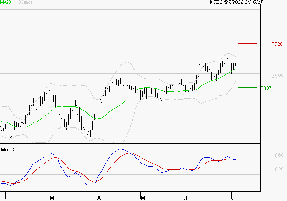Click the BBands legend label

click(26, 2)
